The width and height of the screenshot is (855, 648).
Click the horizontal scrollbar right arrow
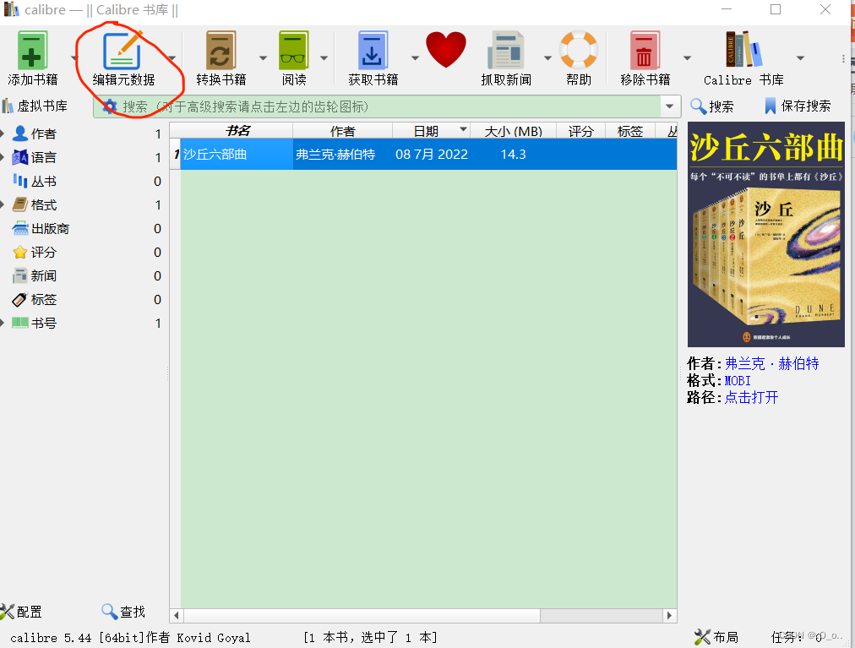coord(670,615)
